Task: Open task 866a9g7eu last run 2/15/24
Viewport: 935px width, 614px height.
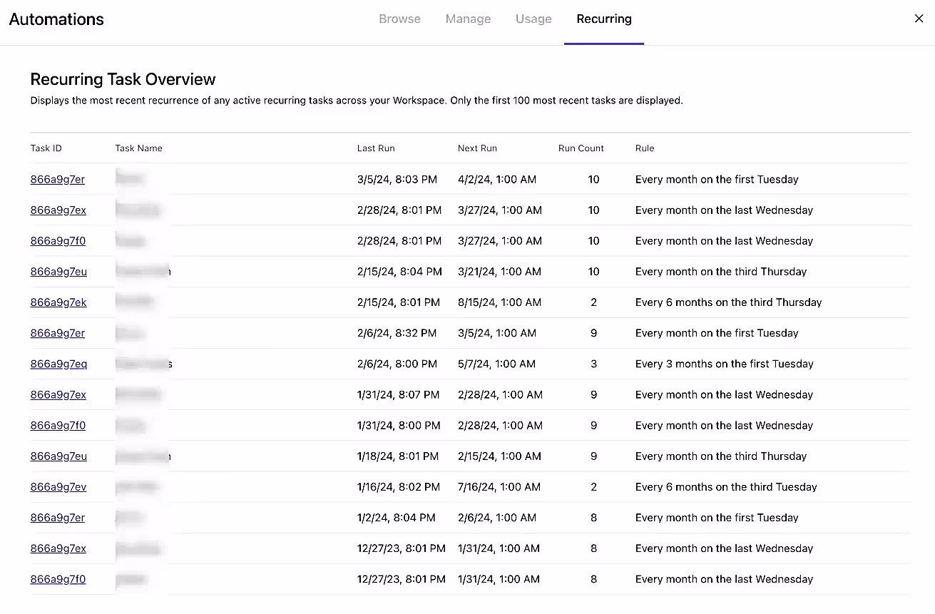Action: pyautogui.click(x=58, y=272)
